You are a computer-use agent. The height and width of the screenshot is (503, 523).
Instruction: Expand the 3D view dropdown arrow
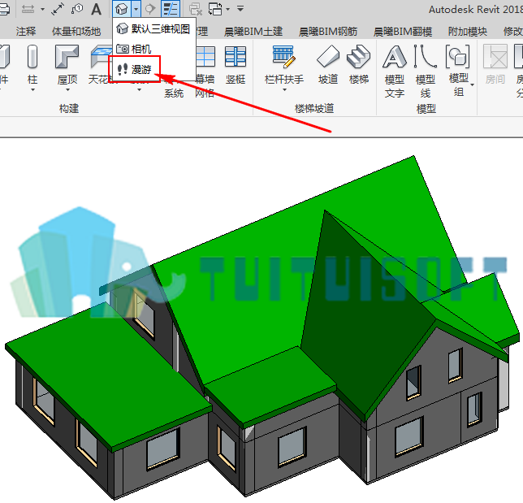click(x=136, y=9)
